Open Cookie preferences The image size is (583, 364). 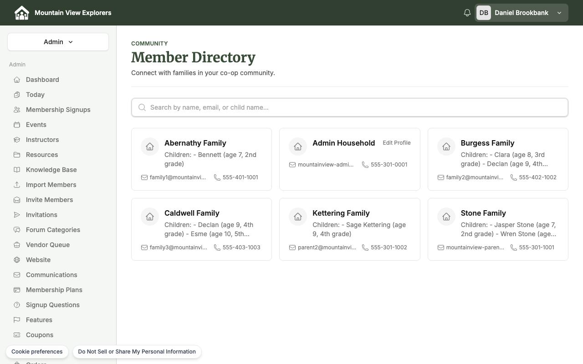pyautogui.click(x=37, y=352)
